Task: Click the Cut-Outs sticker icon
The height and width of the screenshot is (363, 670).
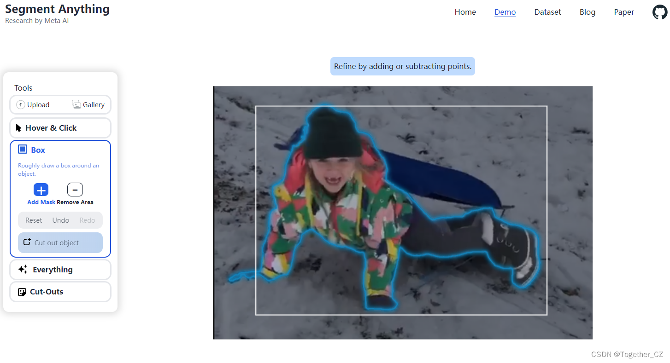Action: coord(22,292)
